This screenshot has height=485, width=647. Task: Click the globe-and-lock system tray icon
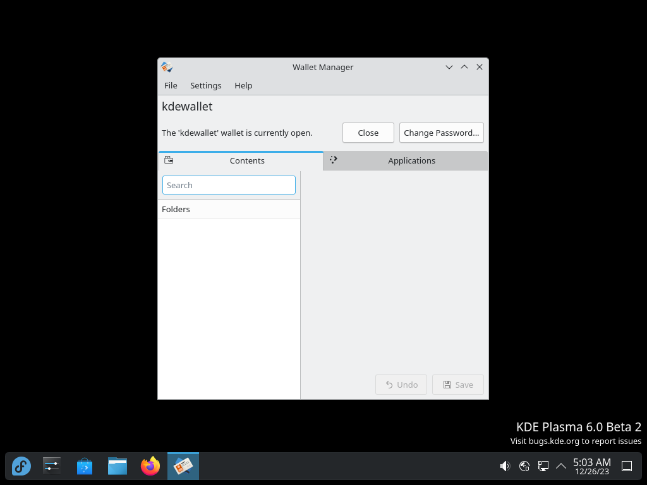pyautogui.click(x=524, y=466)
